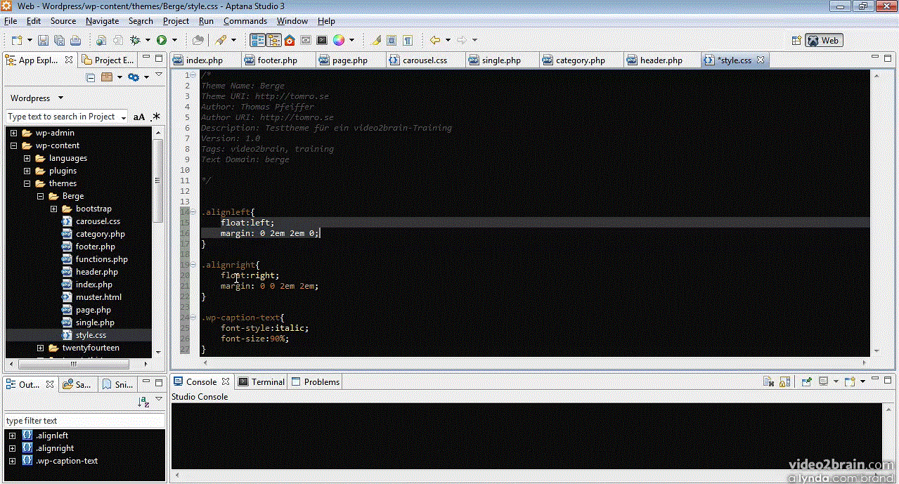Open the Themes color wheel dropdown arrow
The image size is (899, 484).
(x=351, y=40)
